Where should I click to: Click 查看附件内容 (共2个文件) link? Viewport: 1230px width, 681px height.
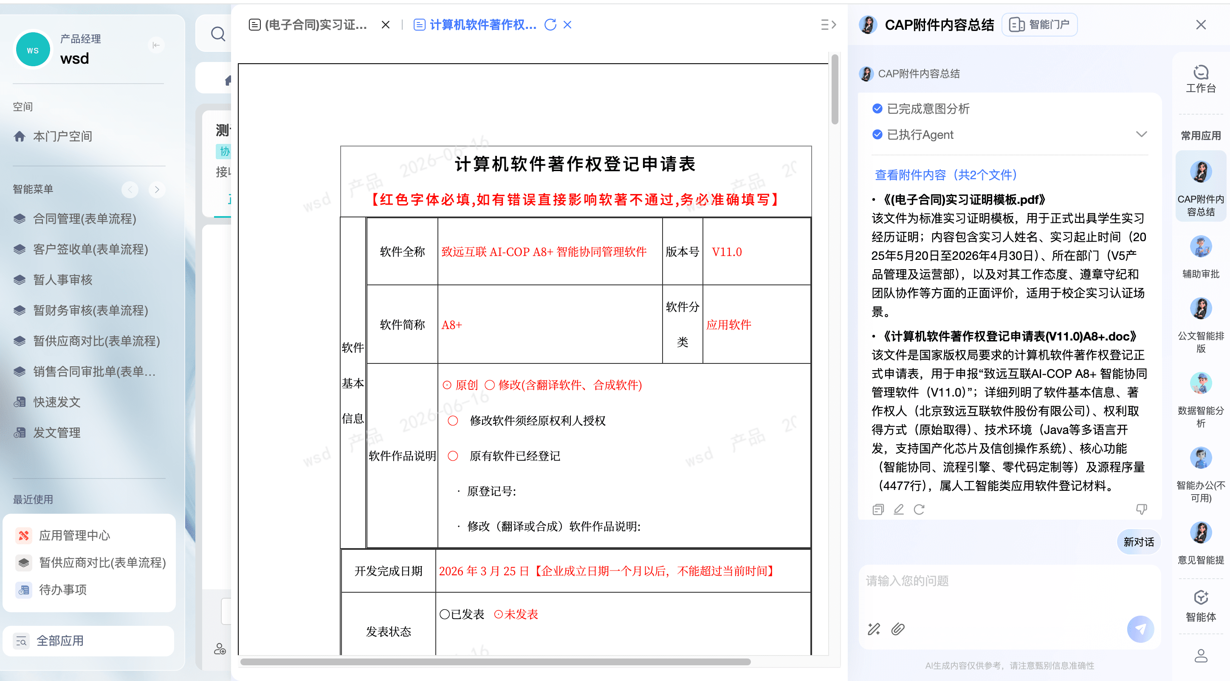945,174
